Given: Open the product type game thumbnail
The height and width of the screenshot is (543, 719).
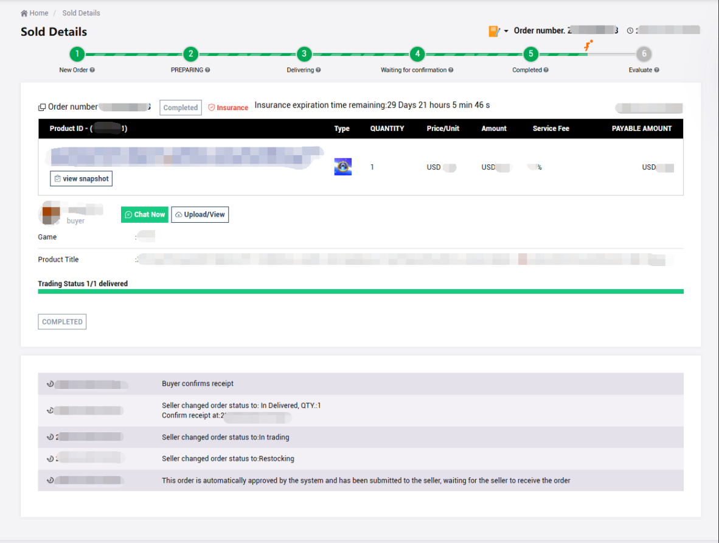Looking at the screenshot, I should point(343,167).
